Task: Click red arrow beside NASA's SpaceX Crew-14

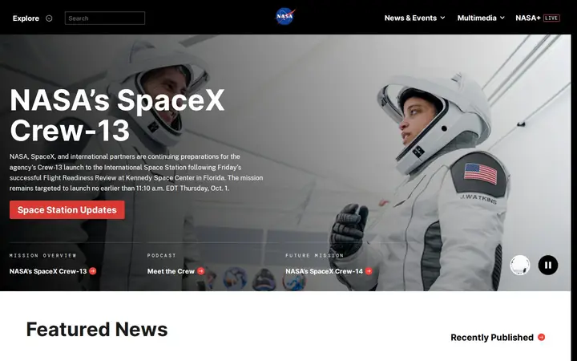Action: tap(369, 271)
